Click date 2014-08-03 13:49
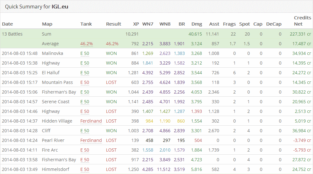The height and width of the screenshot is (174, 313). coord(20,169)
